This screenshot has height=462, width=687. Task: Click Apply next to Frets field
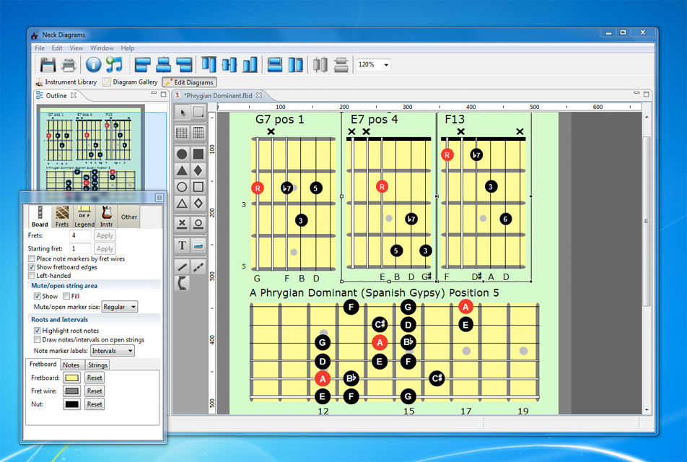[x=105, y=235]
